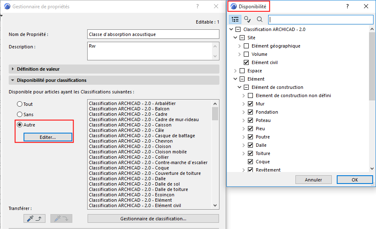Select 'Classification ARCHICAD - 2.0 - Chevron'
Viewport: 376px width, 229px height.
(131, 141)
